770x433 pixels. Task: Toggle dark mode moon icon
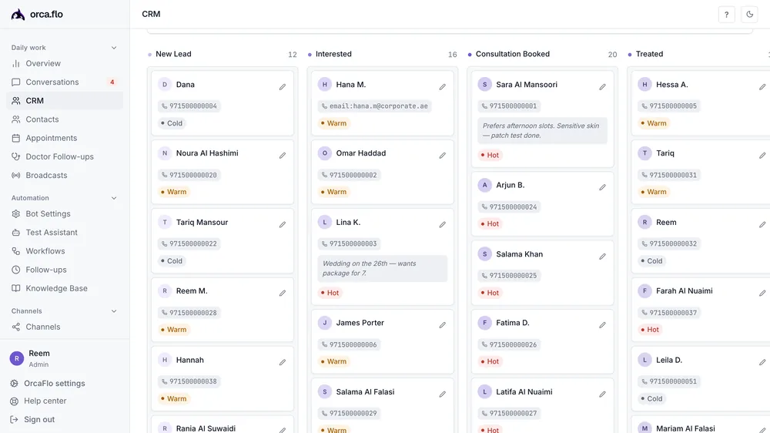749,14
